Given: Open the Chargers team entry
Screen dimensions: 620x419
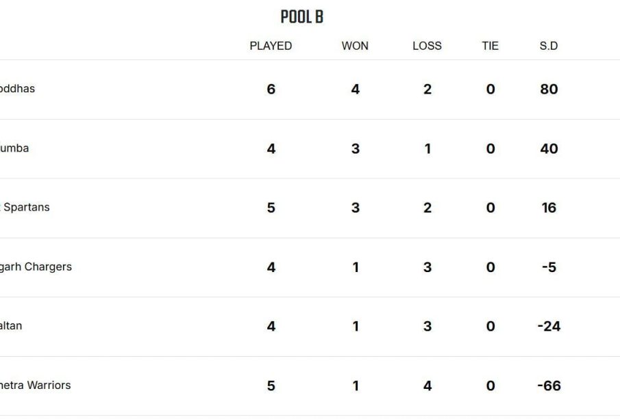Looking at the screenshot, I should pos(36,267).
